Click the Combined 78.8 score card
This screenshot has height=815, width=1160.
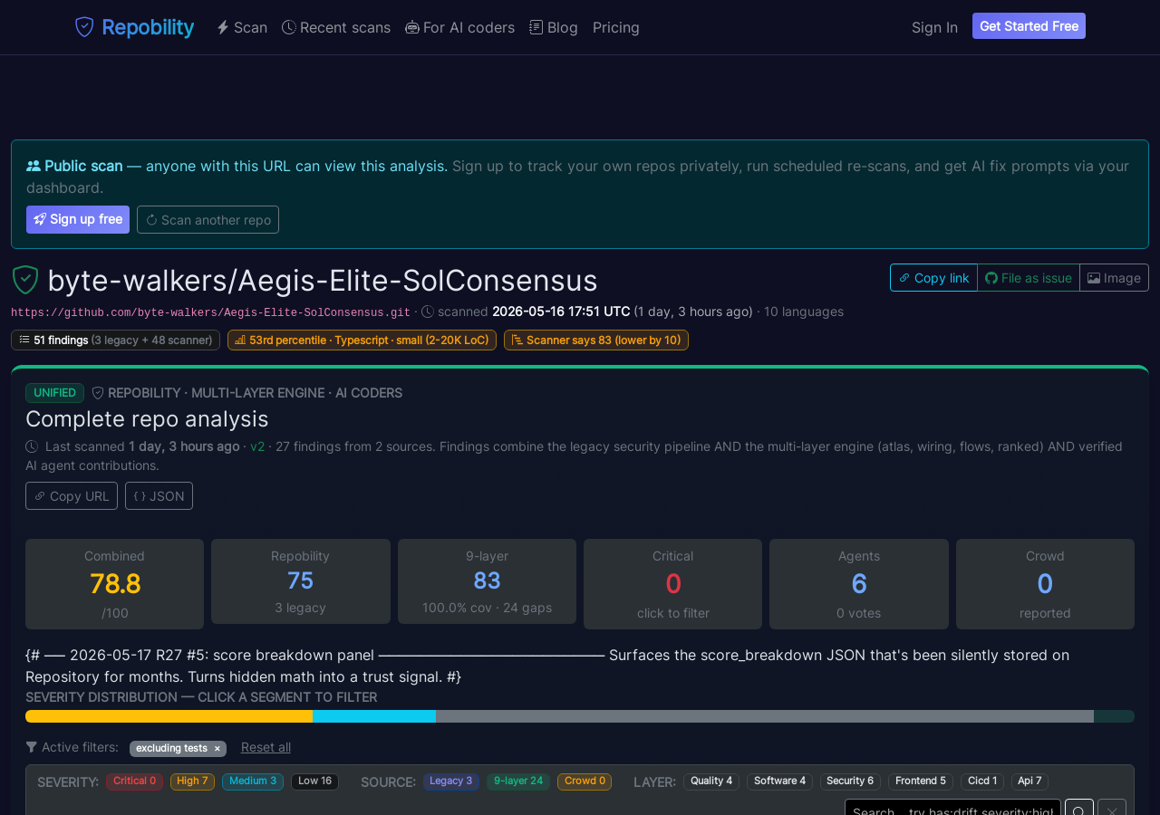(114, 584)
